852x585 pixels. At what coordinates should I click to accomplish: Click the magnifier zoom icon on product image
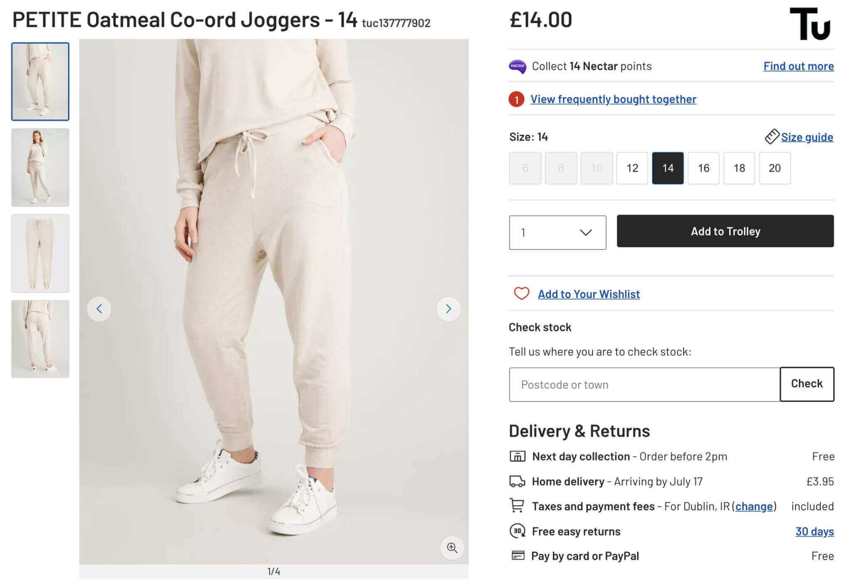coord(452,548)
